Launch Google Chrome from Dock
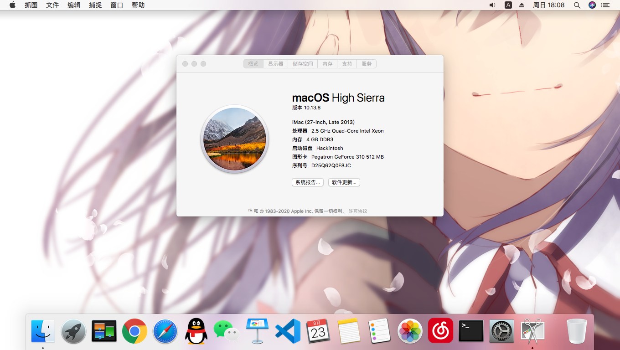 click(134, 331)
